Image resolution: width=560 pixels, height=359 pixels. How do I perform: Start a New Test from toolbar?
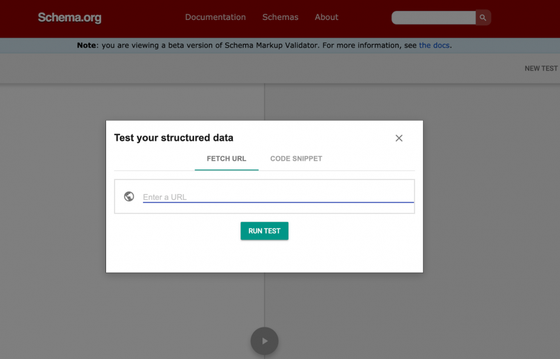541,69
